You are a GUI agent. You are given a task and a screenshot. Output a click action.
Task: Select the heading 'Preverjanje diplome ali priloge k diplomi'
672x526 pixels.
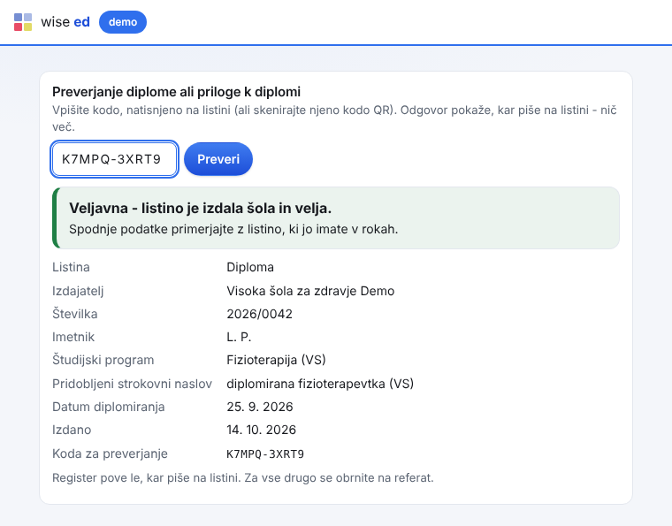click(176, 92)
